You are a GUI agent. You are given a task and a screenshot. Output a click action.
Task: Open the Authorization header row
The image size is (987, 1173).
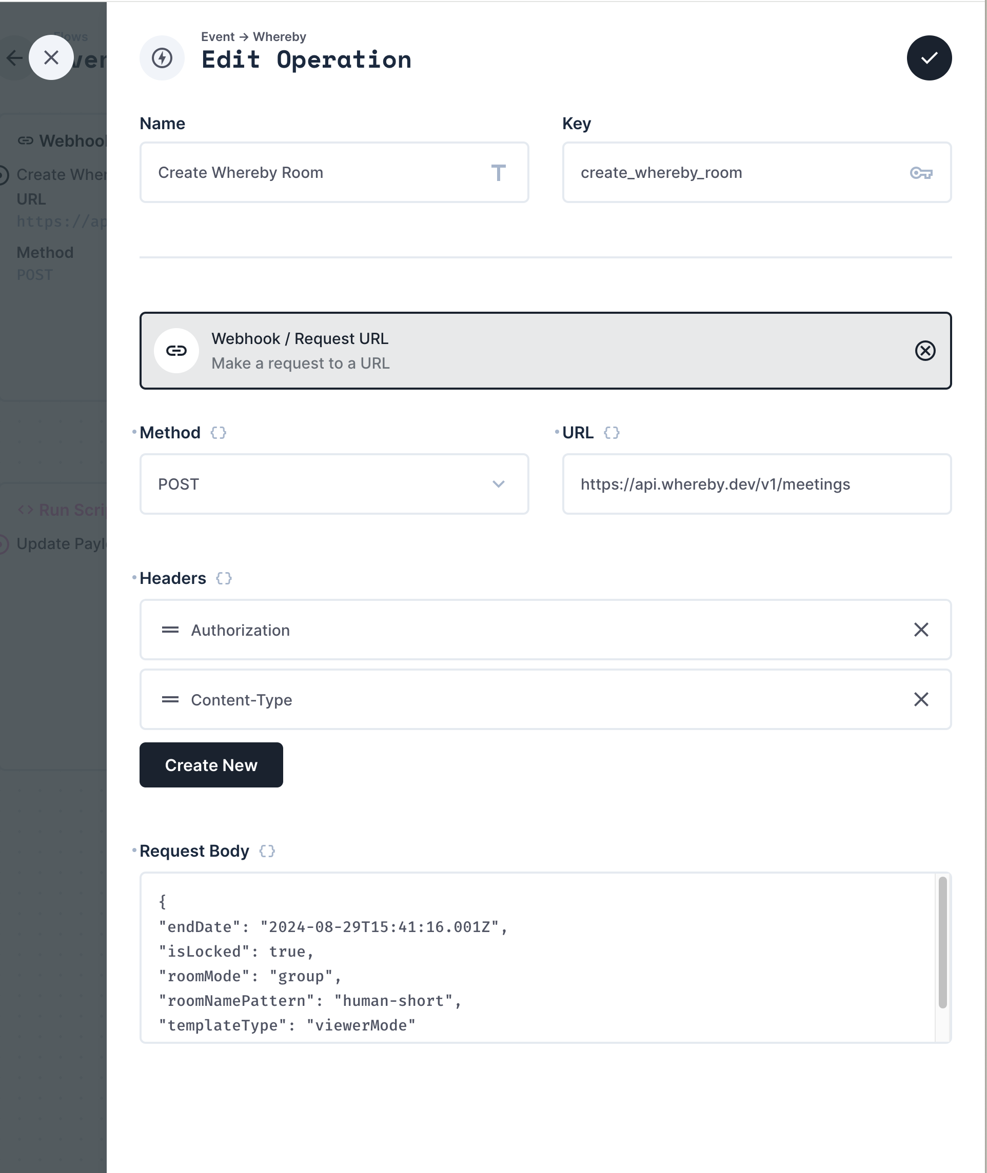(x=504, y=630)
